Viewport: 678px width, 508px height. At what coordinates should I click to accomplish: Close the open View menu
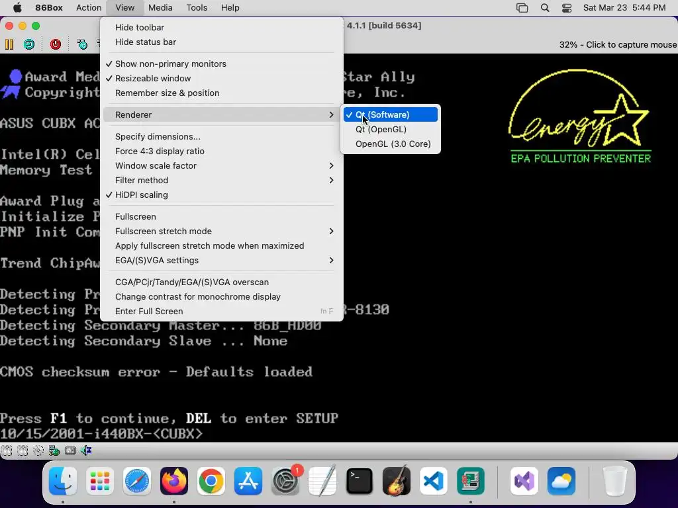(x=125, y=8)
